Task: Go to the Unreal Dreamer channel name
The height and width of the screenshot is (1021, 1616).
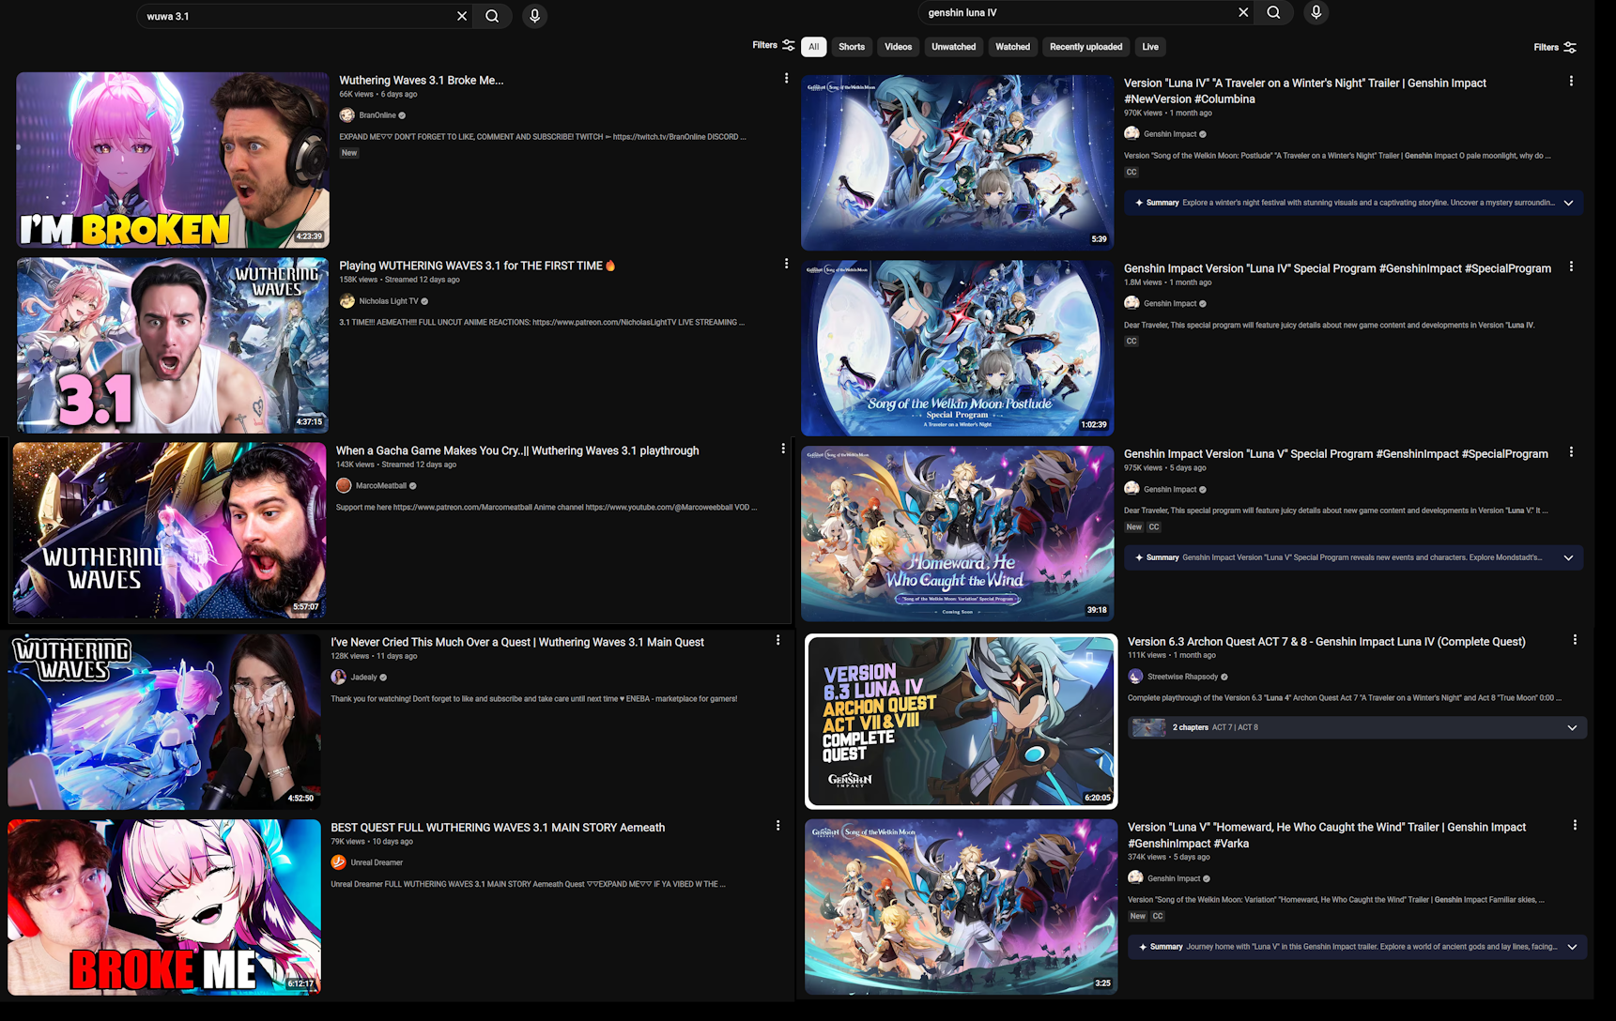Action: pyautogui.click(x=377, y=862)
